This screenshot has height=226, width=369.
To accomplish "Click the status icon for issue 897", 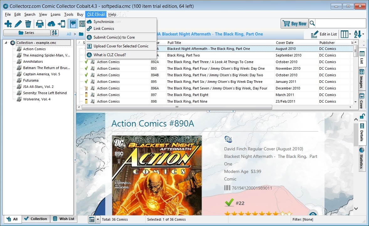I will [x=86, y=95].
